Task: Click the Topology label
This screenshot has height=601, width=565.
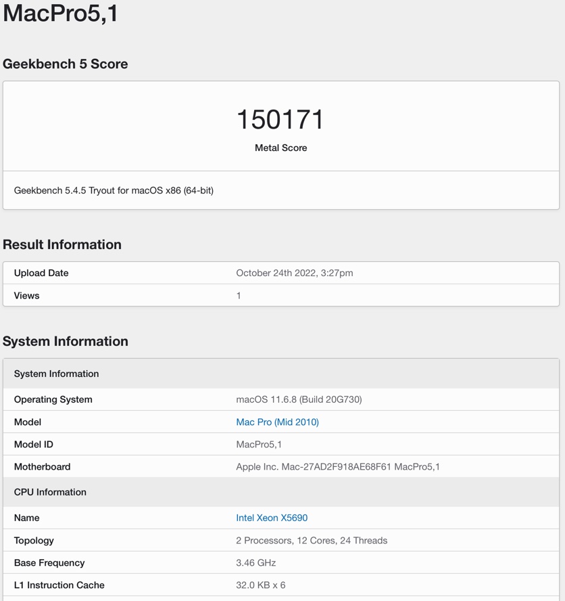Action: 34,541
